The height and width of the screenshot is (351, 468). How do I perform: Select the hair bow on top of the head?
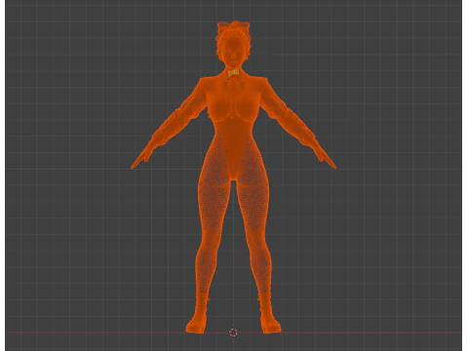click(x=233, y=26)
